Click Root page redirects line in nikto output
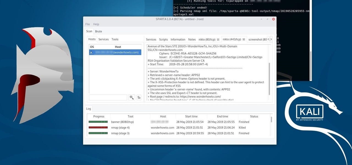Image resolution: width=352 pixels, height=165 pixels. click(184, 97)
